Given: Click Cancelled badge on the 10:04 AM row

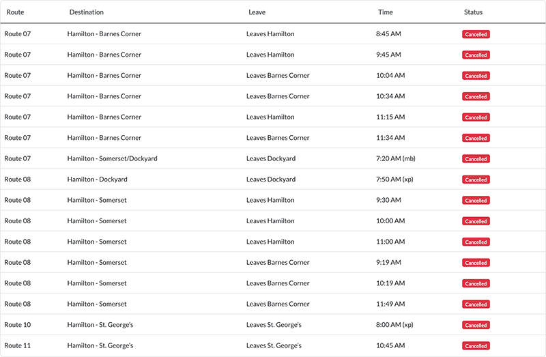Looking at the screenshot, I should pos(476,76).
